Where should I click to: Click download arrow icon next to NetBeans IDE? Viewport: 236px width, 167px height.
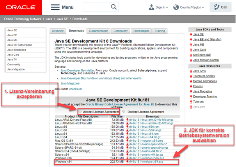pos(191,55)
